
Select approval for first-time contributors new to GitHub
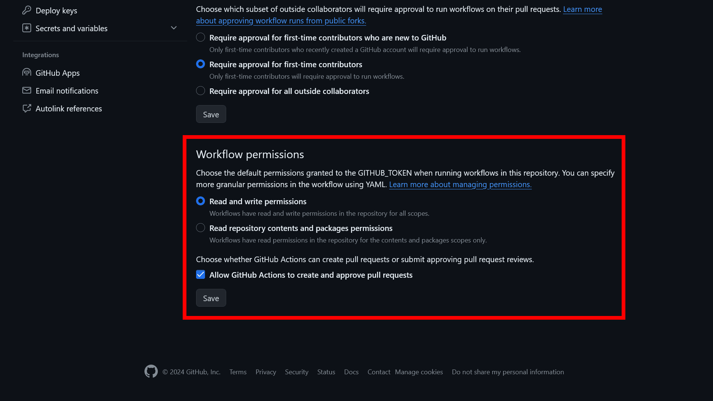click(x=201, y=37)
